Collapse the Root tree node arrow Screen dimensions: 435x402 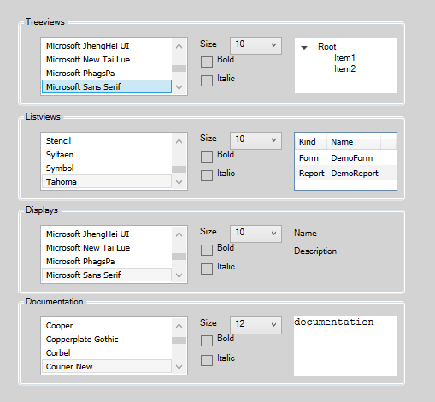point(304,47)
